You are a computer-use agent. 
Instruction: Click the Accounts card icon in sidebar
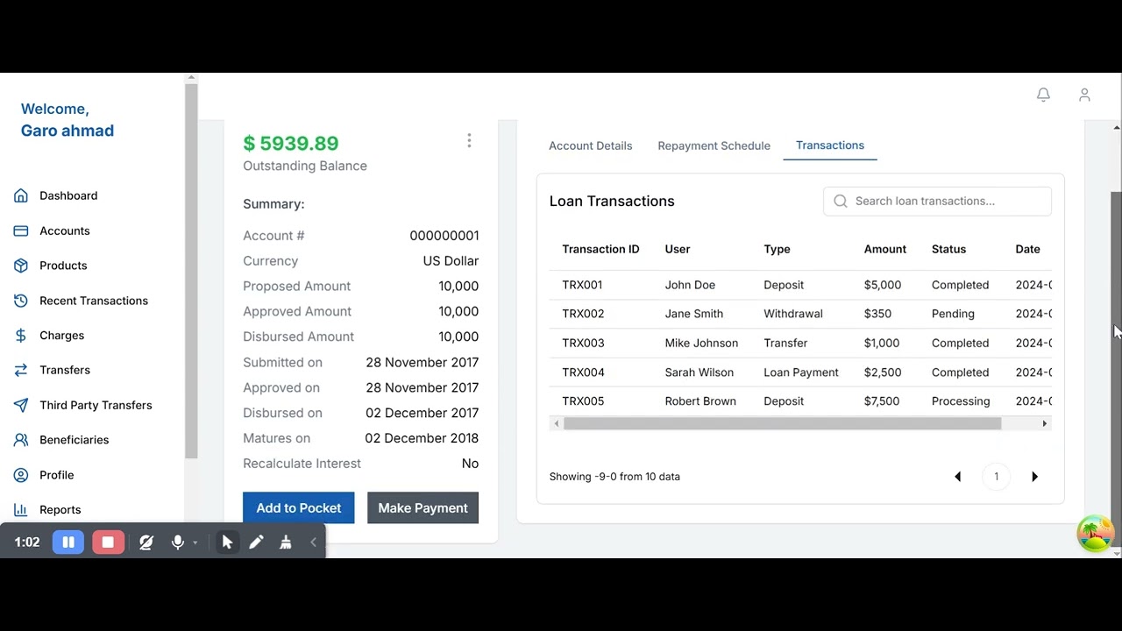tap(21, 230)
